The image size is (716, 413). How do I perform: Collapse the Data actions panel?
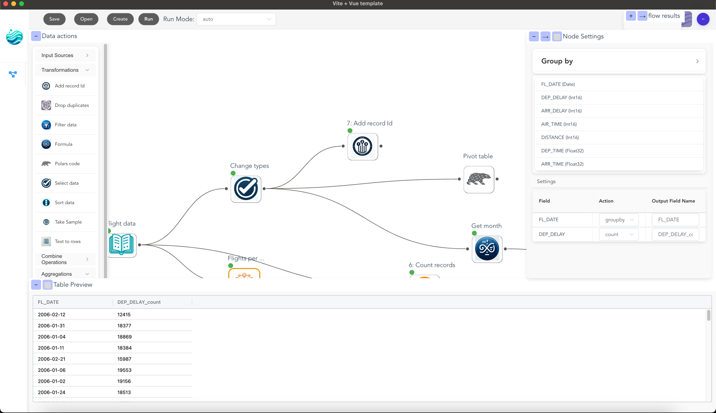point(36,36)
